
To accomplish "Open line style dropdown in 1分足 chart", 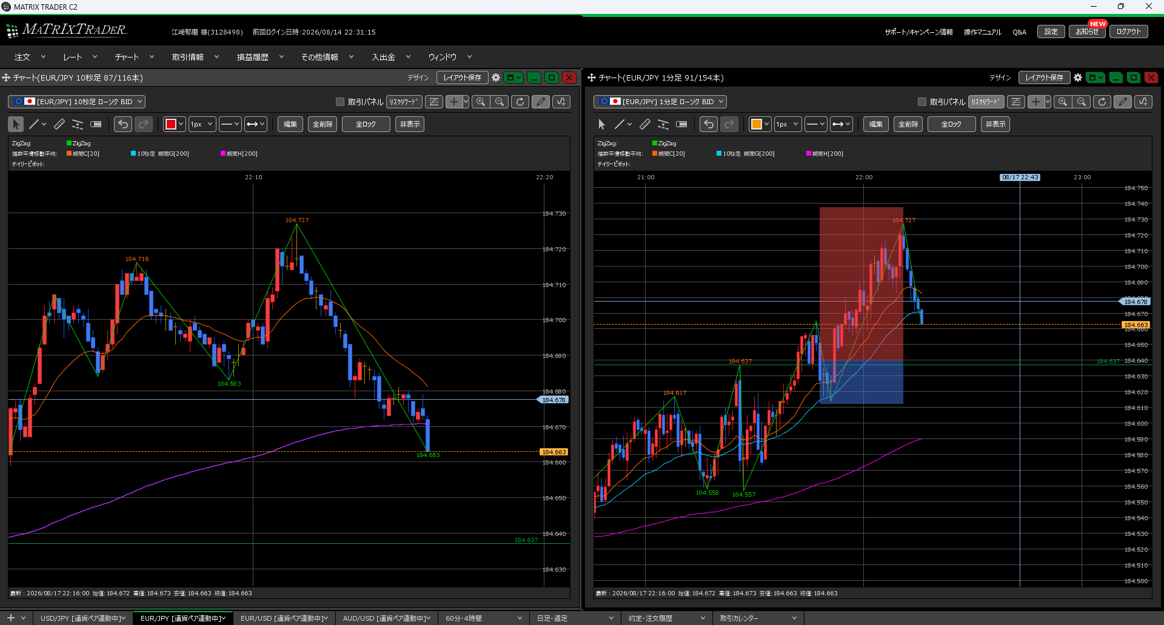I will coord(815,124).
